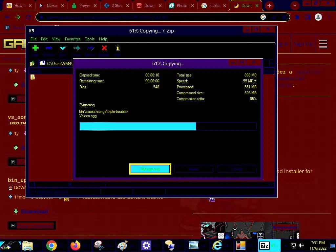Click the up-folder icon beside the address bar
Screen dimensions: 336x252
click(32, 63)
